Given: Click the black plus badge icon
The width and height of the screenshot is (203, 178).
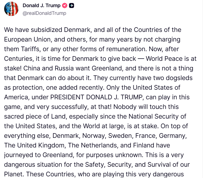Looking at the screenshot, I should (x=71, y=6).
